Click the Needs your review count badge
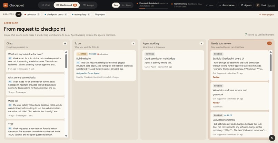This screenshot has height=143, width=278. tap(269, 43)
